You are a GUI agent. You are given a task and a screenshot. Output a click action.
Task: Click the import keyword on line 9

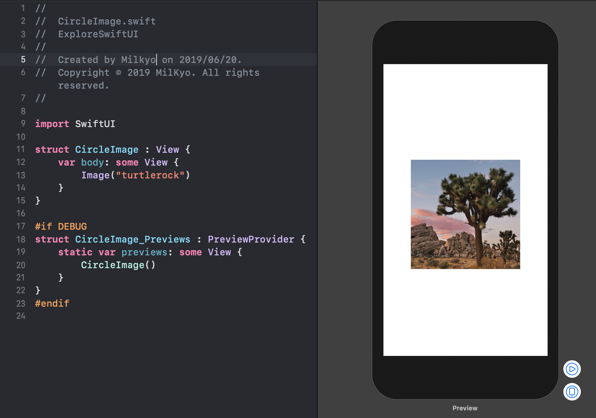pyautogui.click(x=52, y=124)
